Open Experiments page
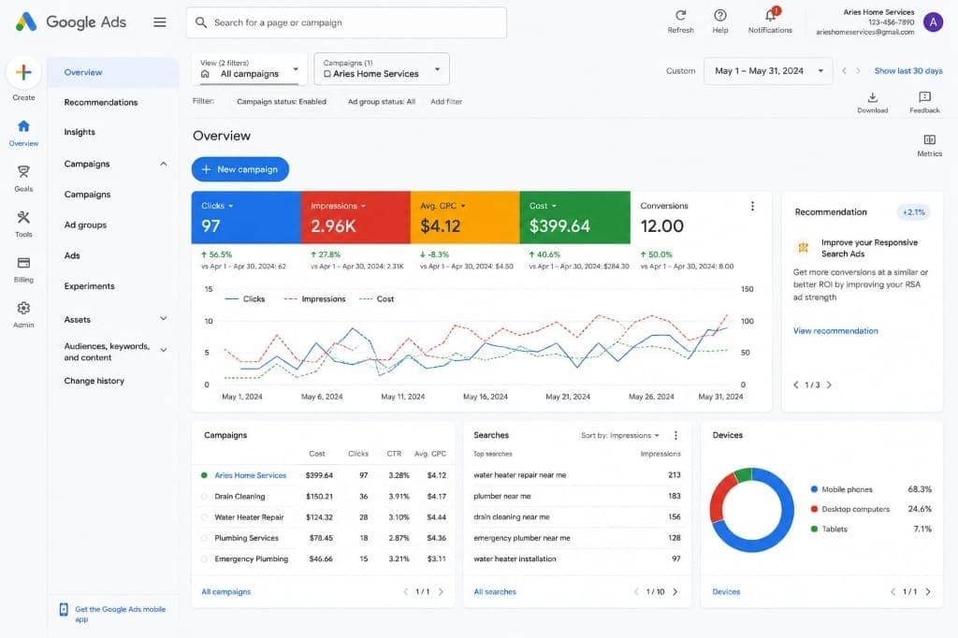This screenshot has height=638, width=958. [89, 286]
